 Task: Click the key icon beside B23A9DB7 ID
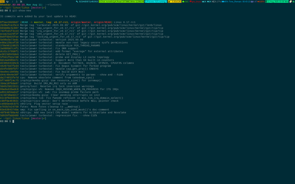click(77, 1)
